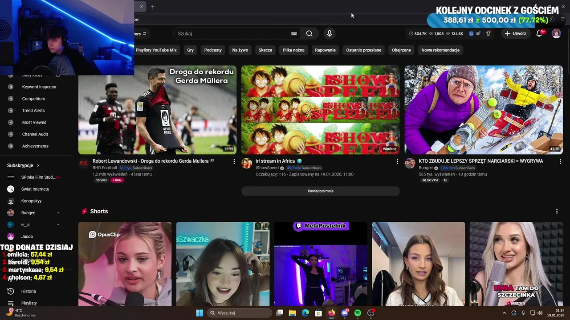Open Playlisty in the sidebar

coord(29,303)
